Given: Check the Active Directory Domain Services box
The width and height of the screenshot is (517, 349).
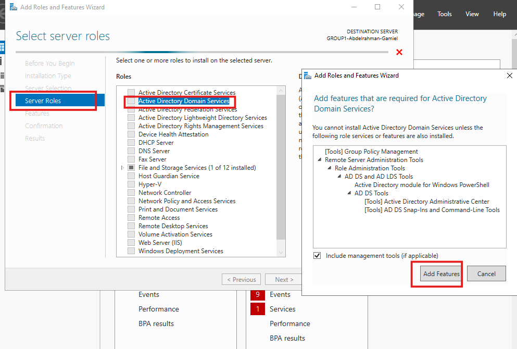Looking at the screenshot, I should tap(131, 101).
